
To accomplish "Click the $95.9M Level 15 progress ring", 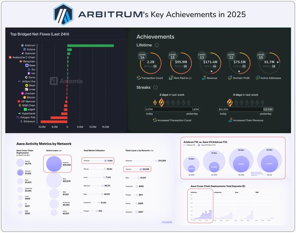I will pos(181,63).
